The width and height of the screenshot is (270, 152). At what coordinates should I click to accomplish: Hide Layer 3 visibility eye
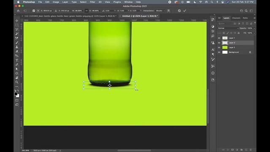click(x=219, y=43)
